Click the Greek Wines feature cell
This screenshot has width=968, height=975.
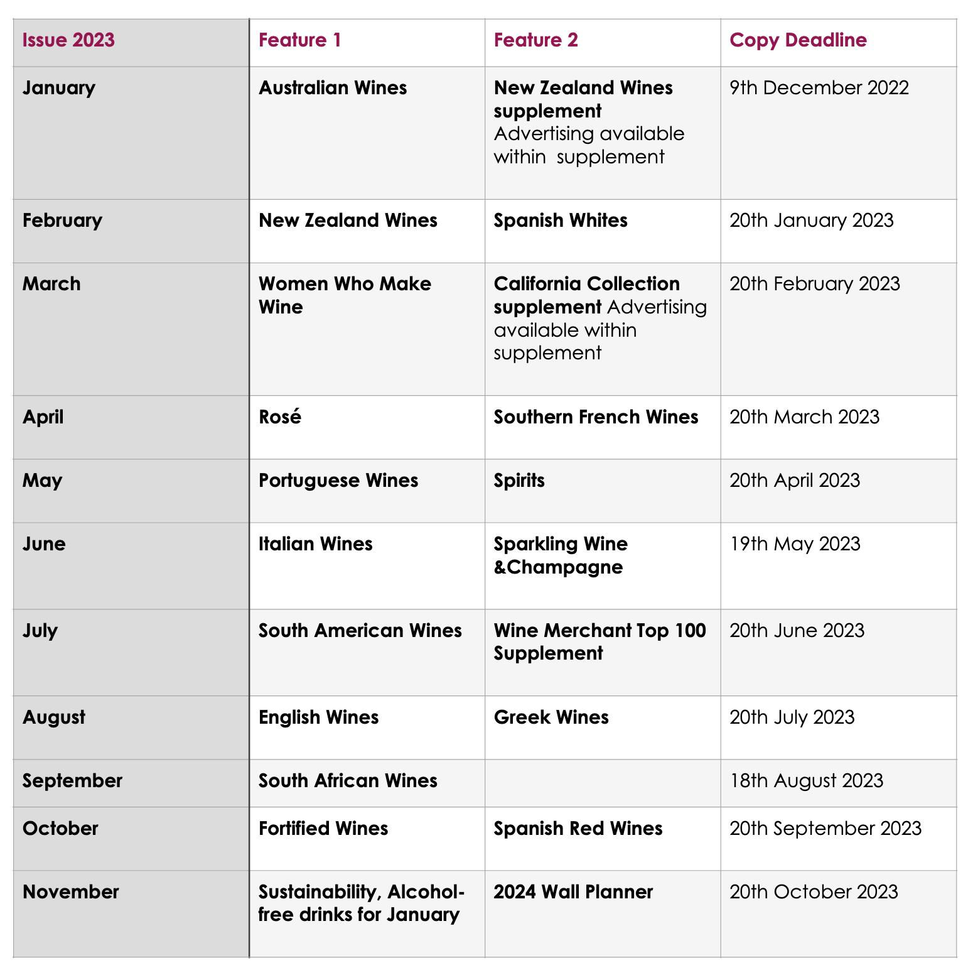point(551,717)
